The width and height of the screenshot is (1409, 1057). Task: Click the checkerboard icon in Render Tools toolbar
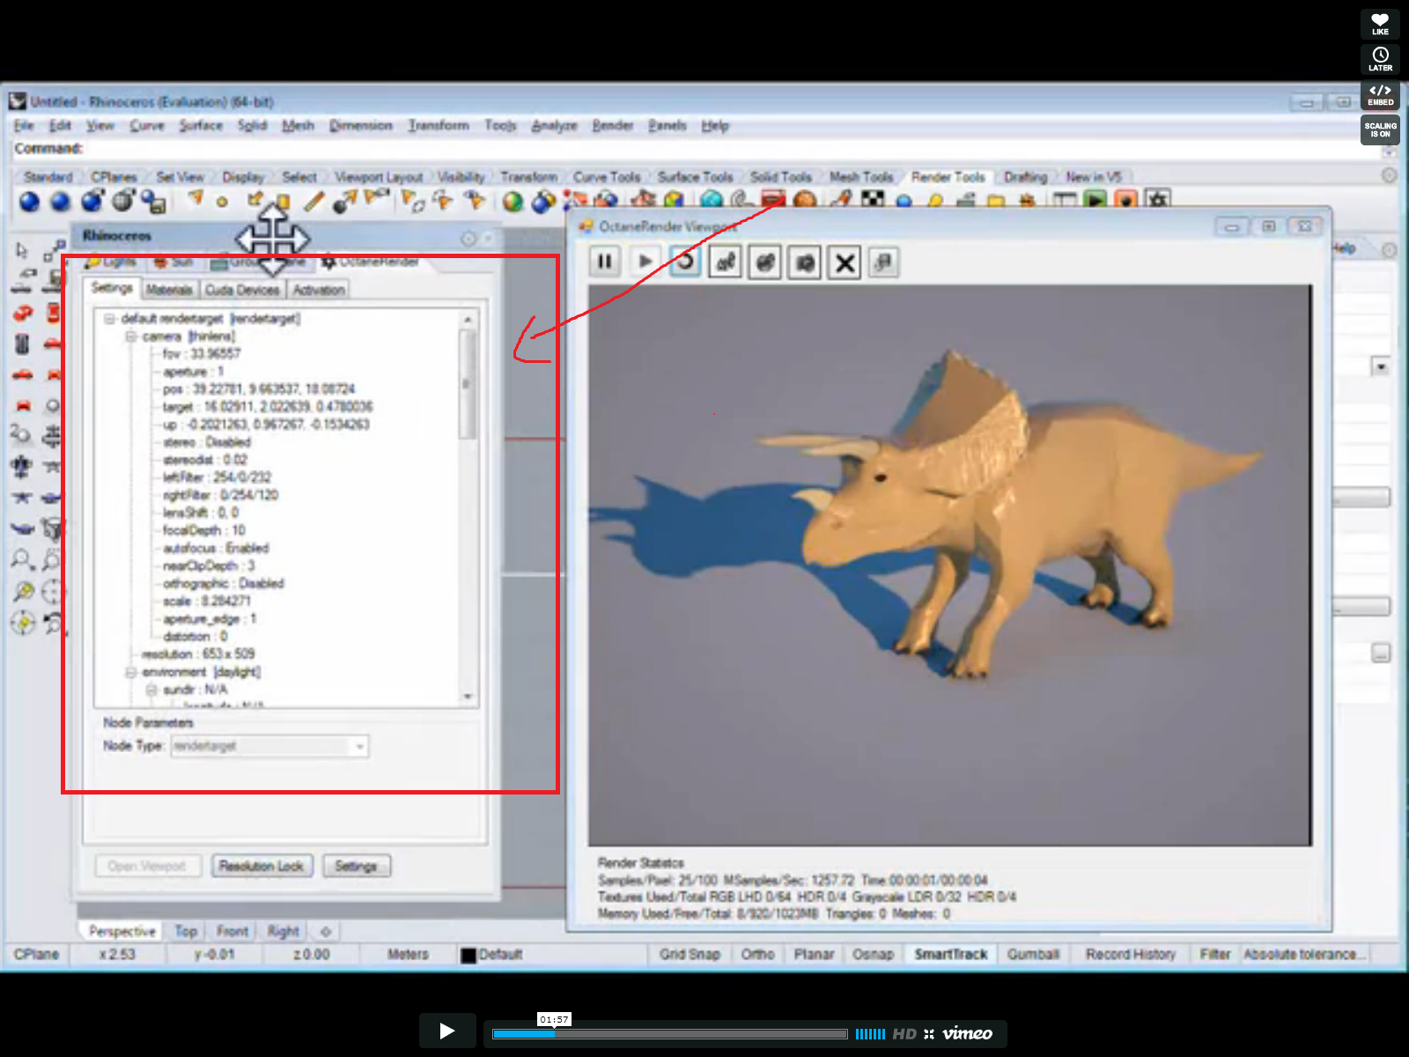tap(873, 200)
